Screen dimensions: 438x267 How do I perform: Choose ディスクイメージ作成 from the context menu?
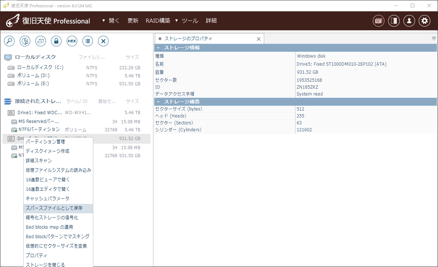point(58,151)
